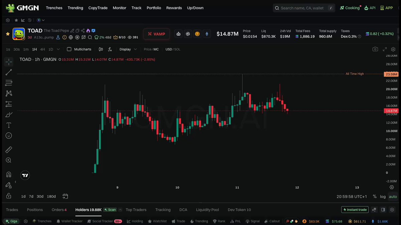
Task: Select the crosshair cursor drawing tool
Action: [9, 62]
